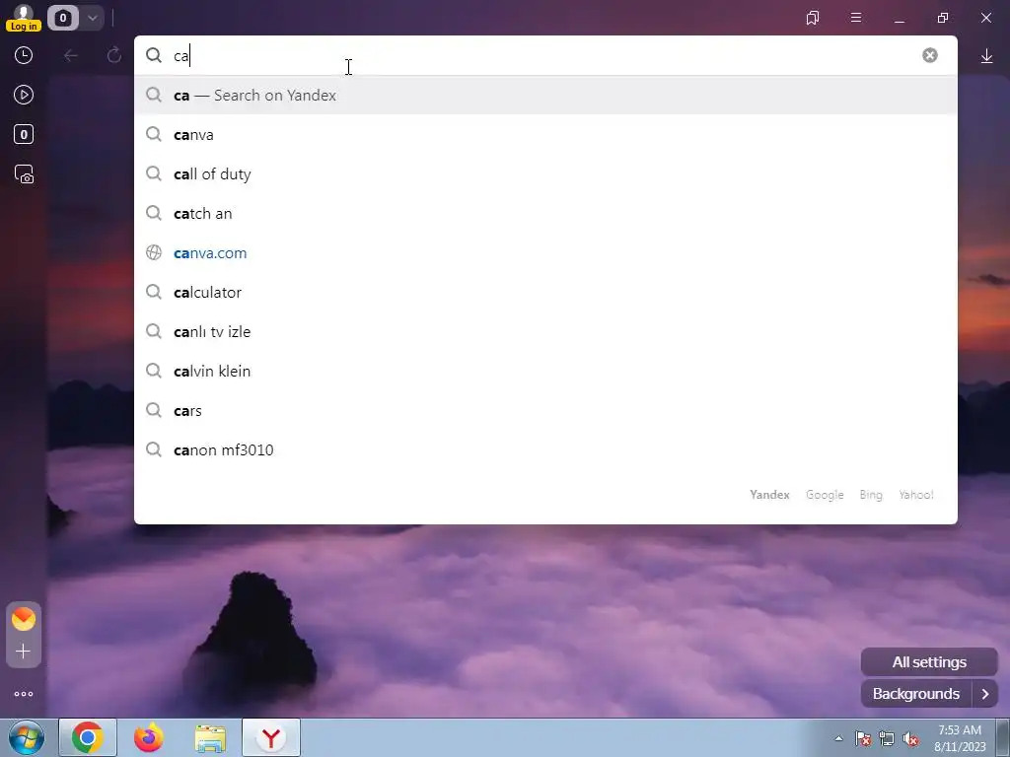
Task: Open Firefox from the taskbar
Action: click(149, 737)
